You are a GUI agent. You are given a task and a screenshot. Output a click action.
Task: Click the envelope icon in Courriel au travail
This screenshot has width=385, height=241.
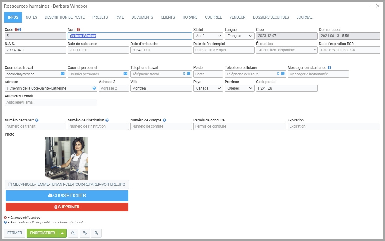[x=62, y=74]
